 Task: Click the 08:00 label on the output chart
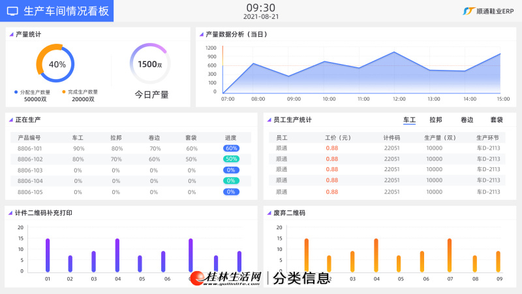click(x=258, y=99)
